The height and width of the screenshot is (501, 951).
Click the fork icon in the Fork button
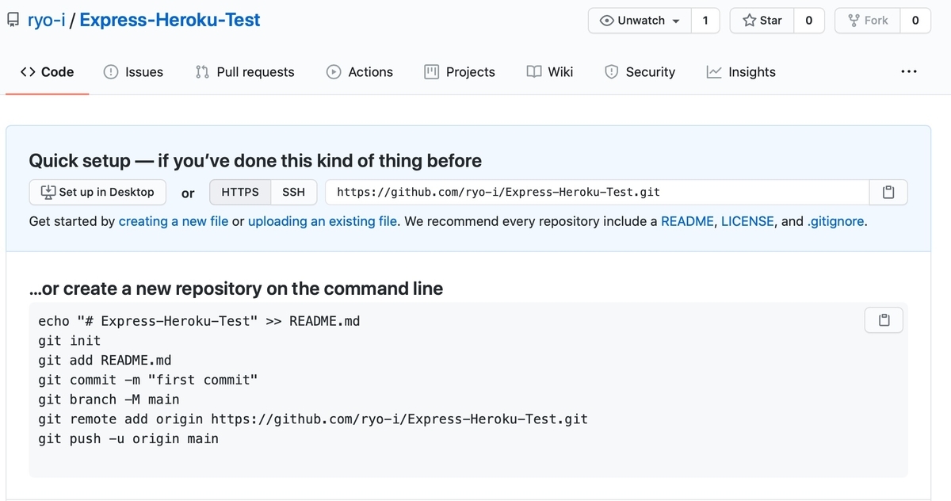tap(854, 21)
